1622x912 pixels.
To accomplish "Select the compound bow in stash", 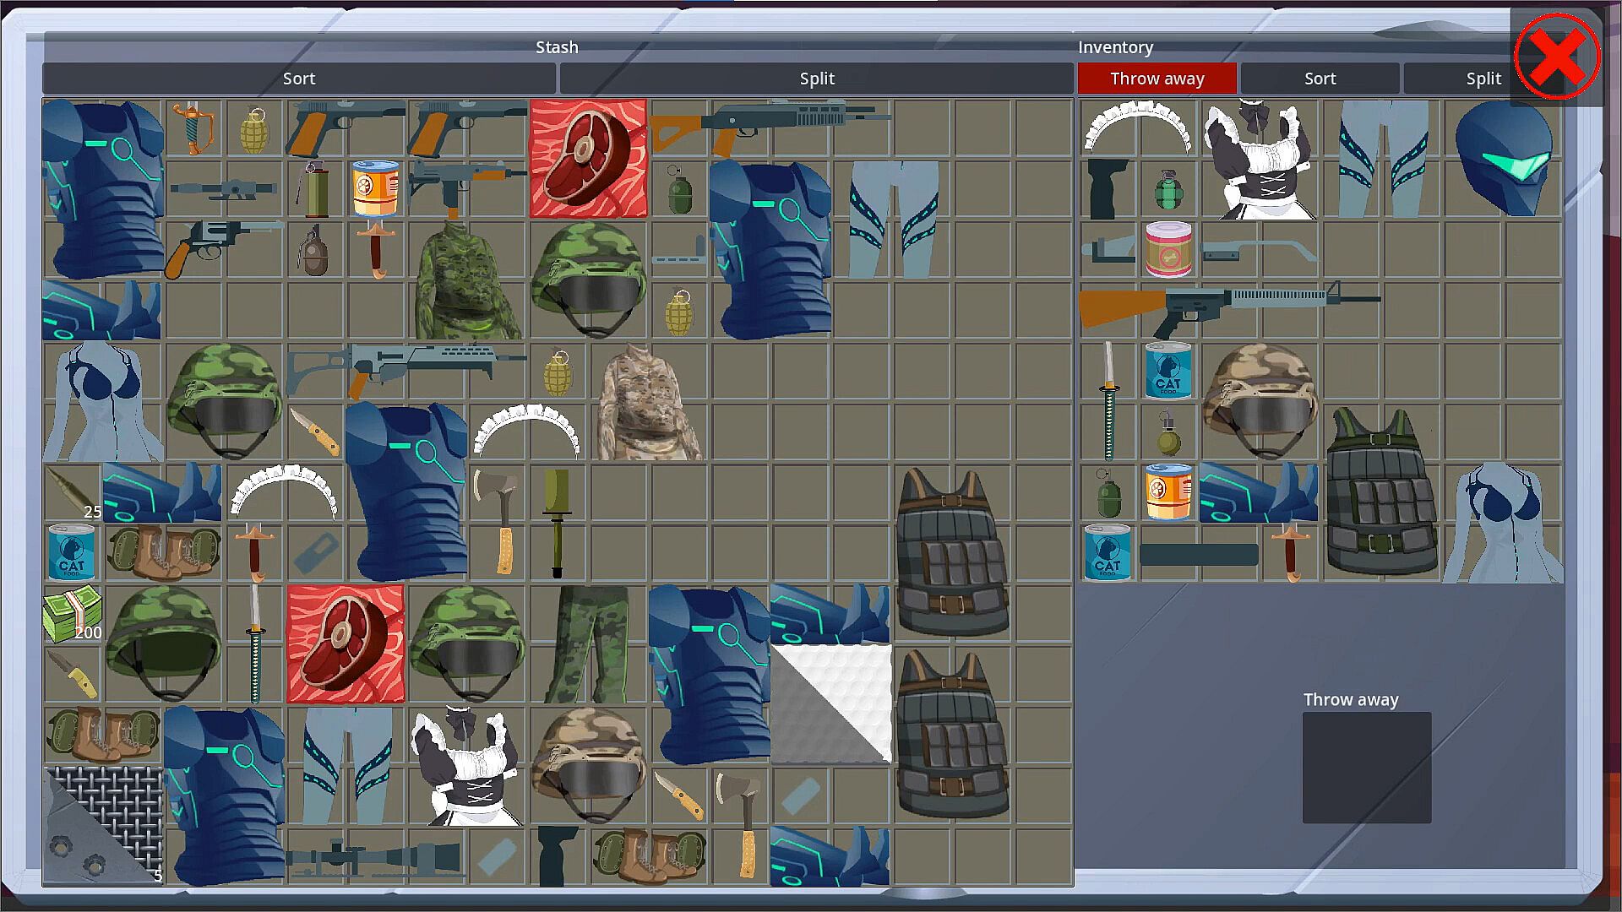I will [x=193, y=128].
